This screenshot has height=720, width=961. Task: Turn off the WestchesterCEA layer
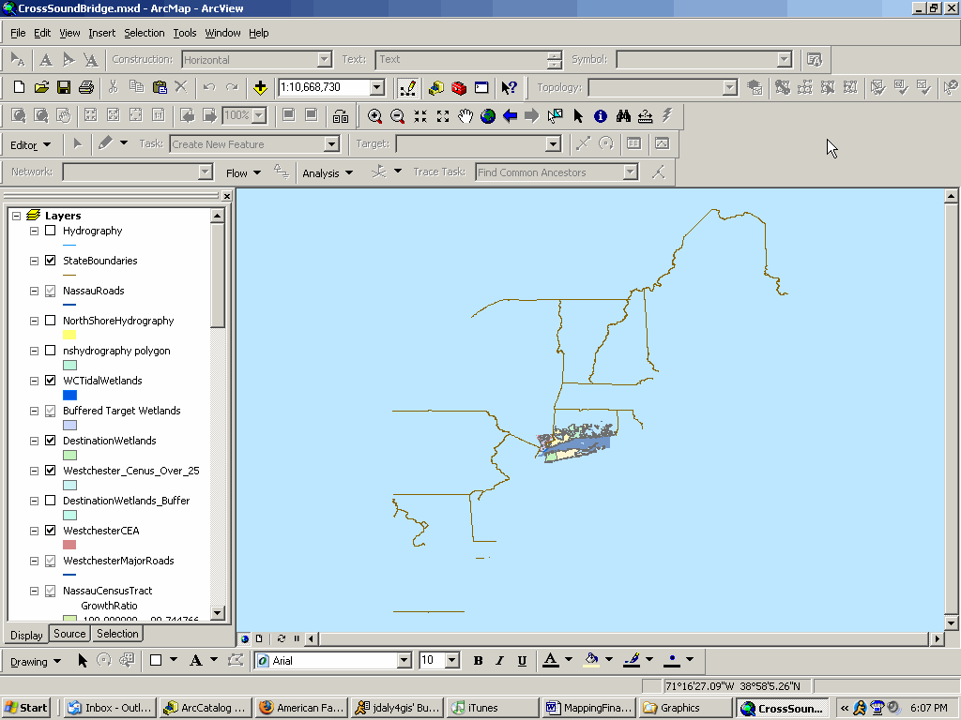tap(50, 531)
